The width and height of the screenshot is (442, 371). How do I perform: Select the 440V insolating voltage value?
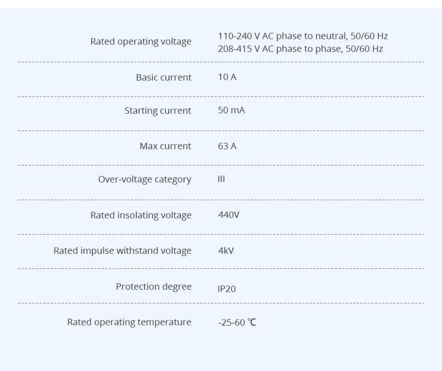coord(229,215)
